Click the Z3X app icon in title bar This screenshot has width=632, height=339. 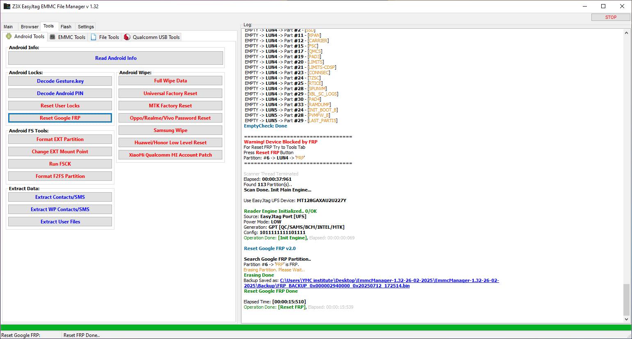7,6
